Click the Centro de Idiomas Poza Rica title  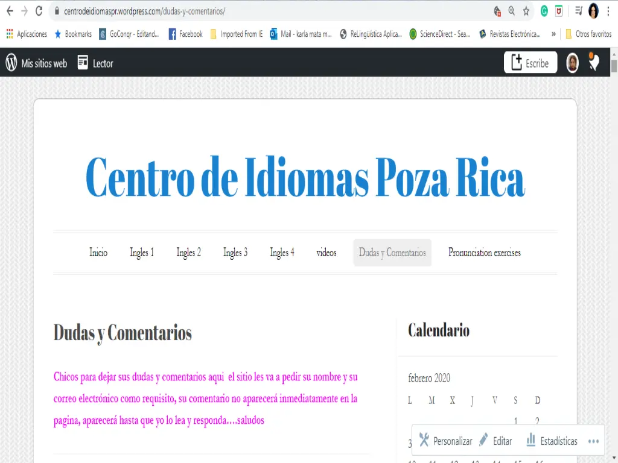[x=305, y=177]
